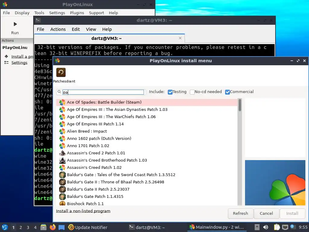Image resolution: width=309 pixels, height=232 pixels.
Task: Click Install a program link in sidebar
Action: click(22, 56)
